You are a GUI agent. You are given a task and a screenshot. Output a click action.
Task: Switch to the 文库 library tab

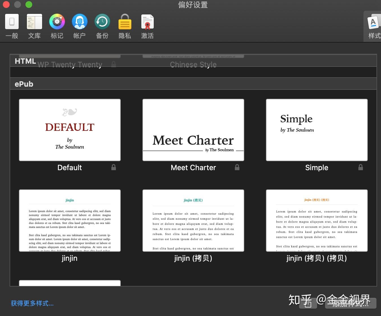[34, 26]
